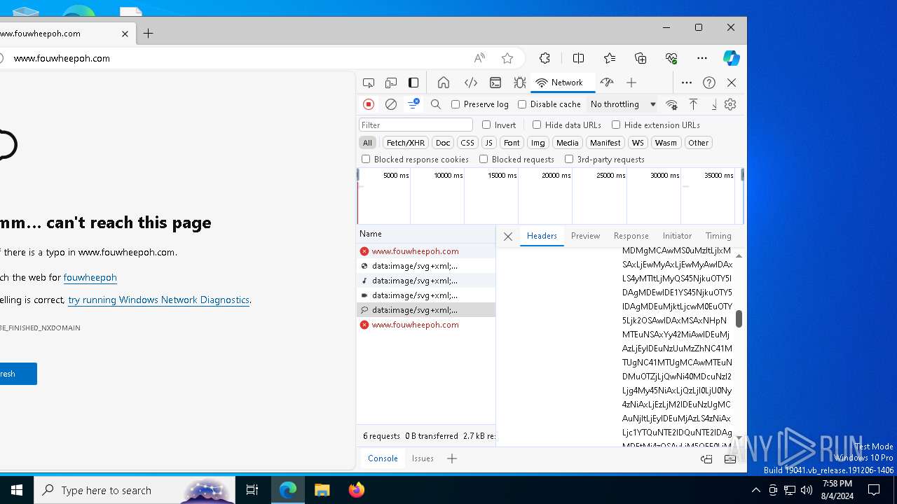
Task: Open the Performance tool
Action: pyautogui.click(x=607, y=83)
